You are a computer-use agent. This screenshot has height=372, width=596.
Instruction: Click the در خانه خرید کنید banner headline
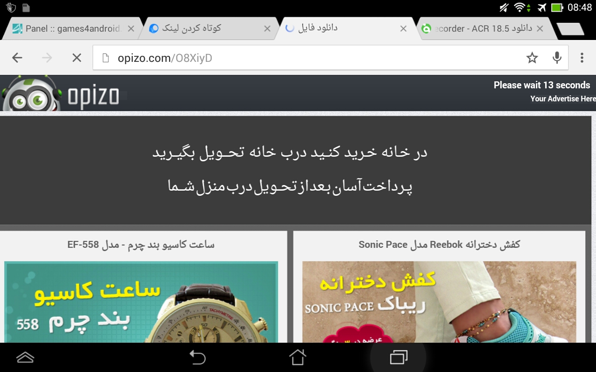click(x=290, y=153)
